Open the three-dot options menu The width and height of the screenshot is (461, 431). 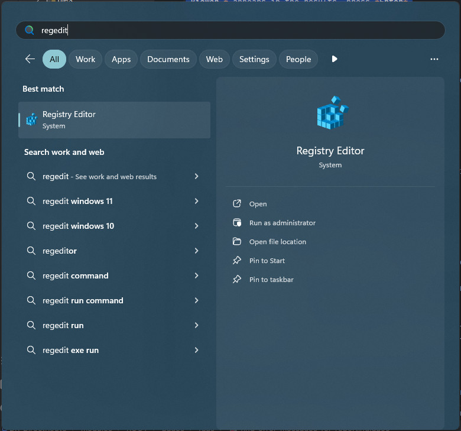[x=434, y=59]
